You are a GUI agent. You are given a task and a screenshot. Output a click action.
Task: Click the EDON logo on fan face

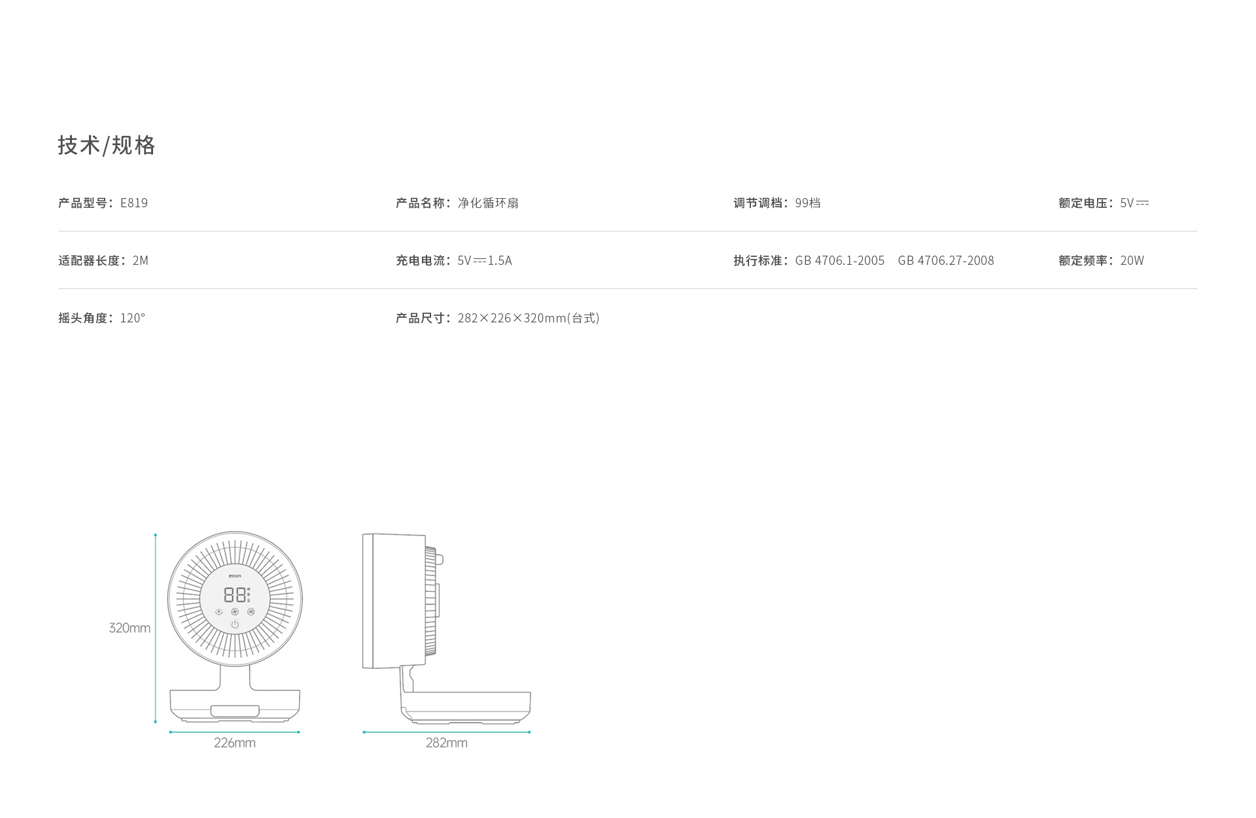tap(235, 575)
